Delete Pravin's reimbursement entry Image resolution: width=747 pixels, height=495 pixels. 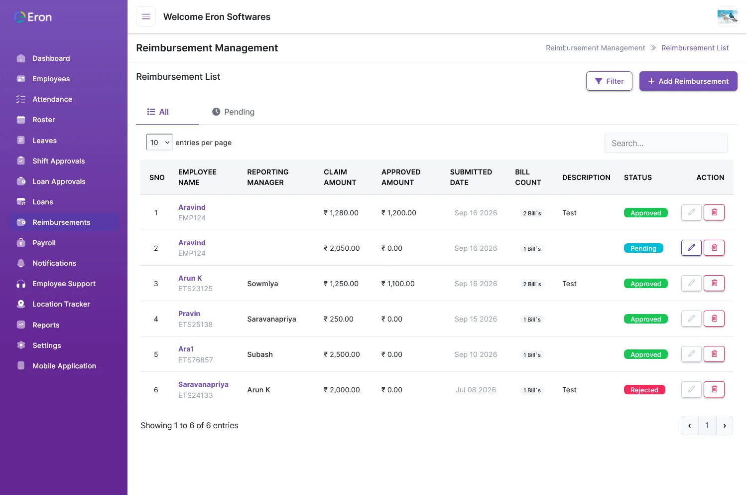pyautogui.click(x=714, y=319)
